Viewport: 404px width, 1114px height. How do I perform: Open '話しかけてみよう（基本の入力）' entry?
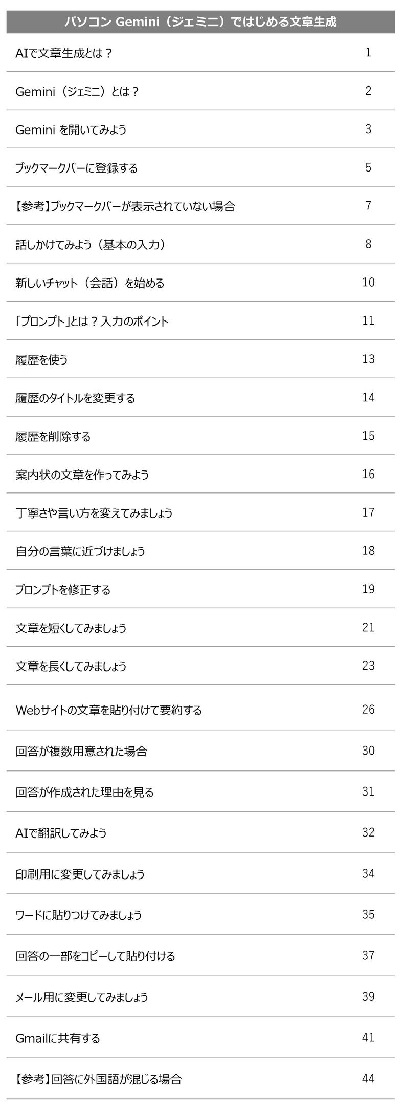tap(91, 245)
